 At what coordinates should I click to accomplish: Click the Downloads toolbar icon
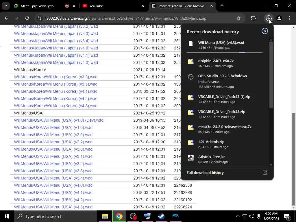tap(269, 18)
